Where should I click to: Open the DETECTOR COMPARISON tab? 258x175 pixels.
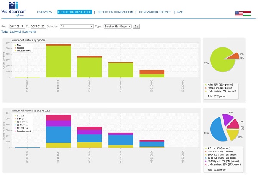click(x=115, y=12)
